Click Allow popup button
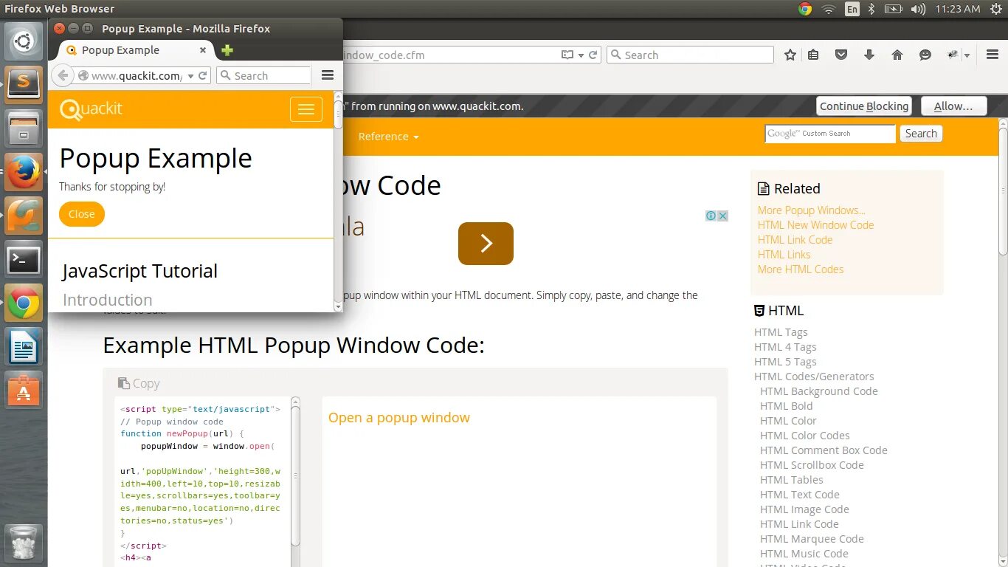Screen dimensions: 1008x567 (x=953, y=106)
